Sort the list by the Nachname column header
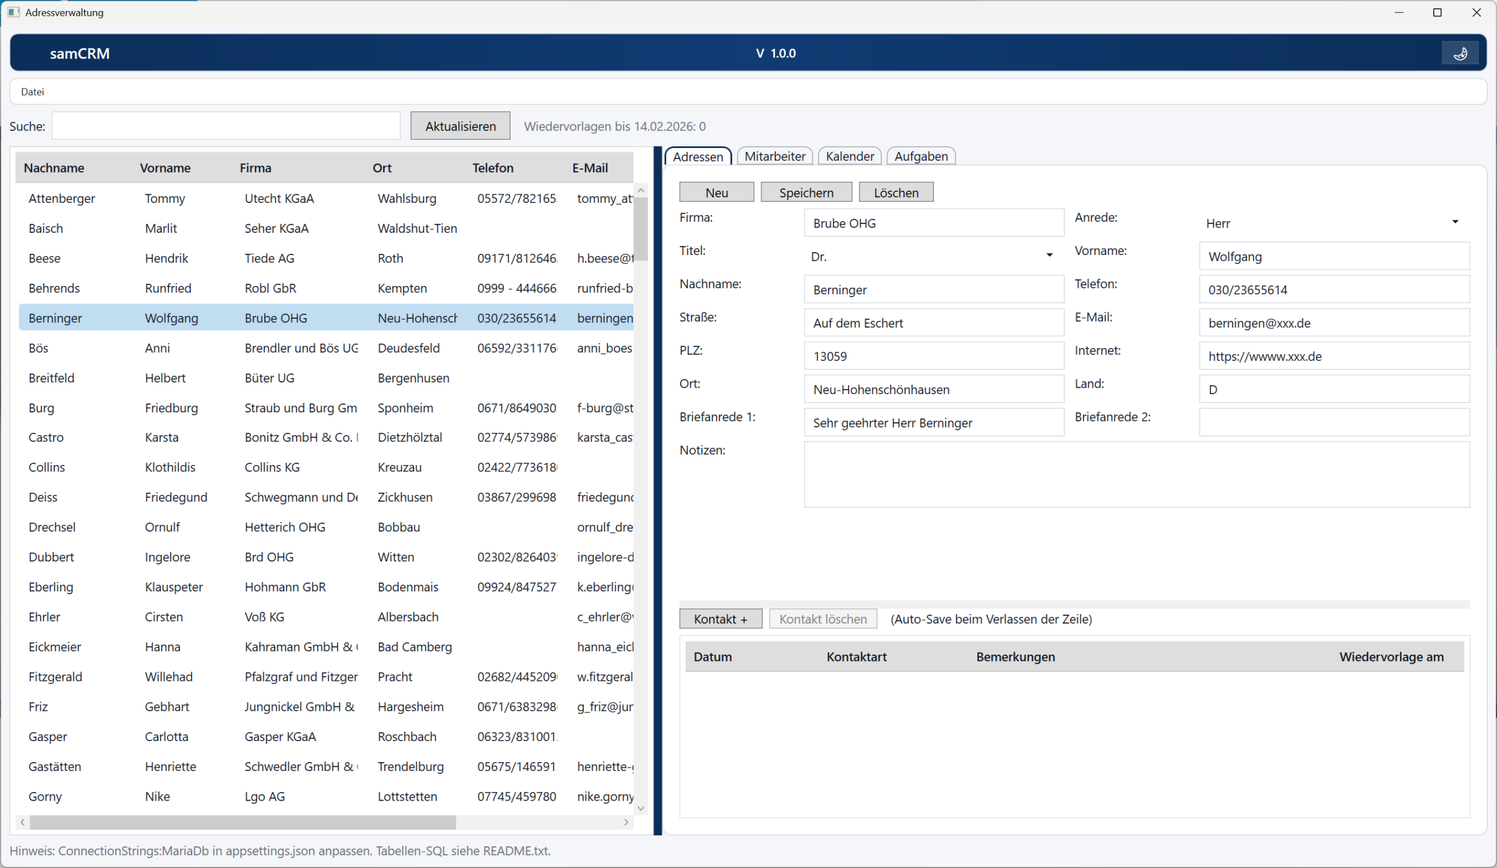The height and width of the screenshot is (868, 1497). [53, 167]
